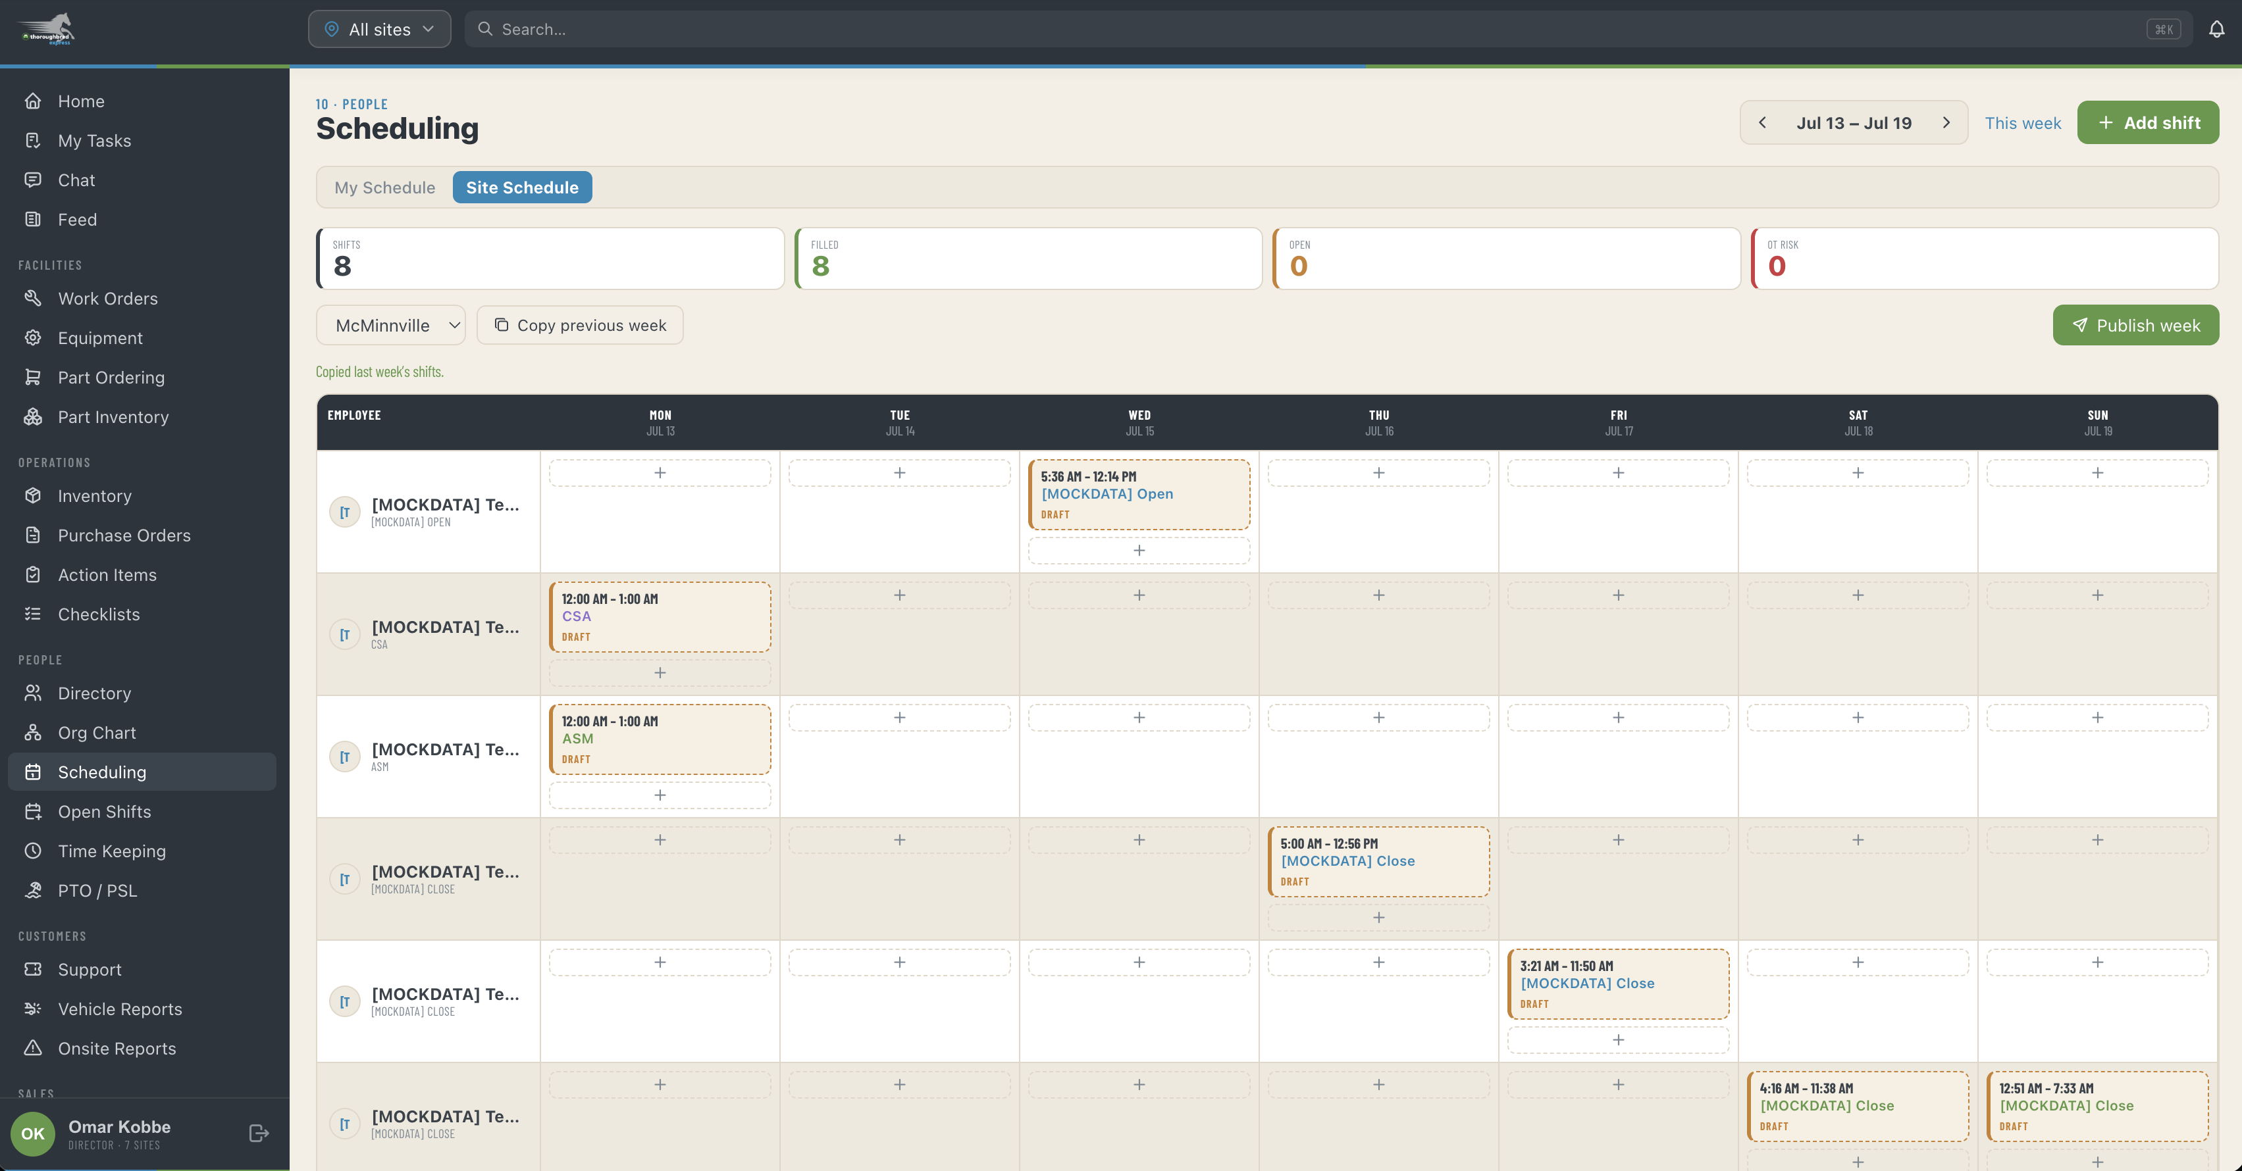Click the Jul 13 – Jul 19 date range
This screenshot has width=2242, height=1171.
click(x=1854, y=122)
